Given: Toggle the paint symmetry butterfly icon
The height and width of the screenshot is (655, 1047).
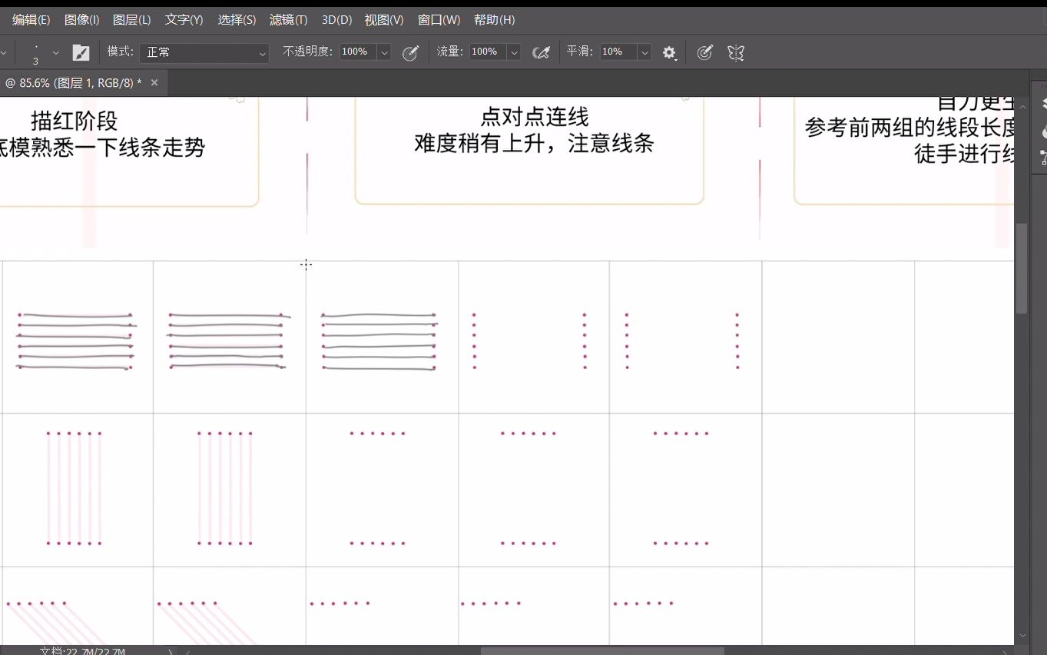Looking at the screenshot, I should pyautogui.click(x=735, y=52).
